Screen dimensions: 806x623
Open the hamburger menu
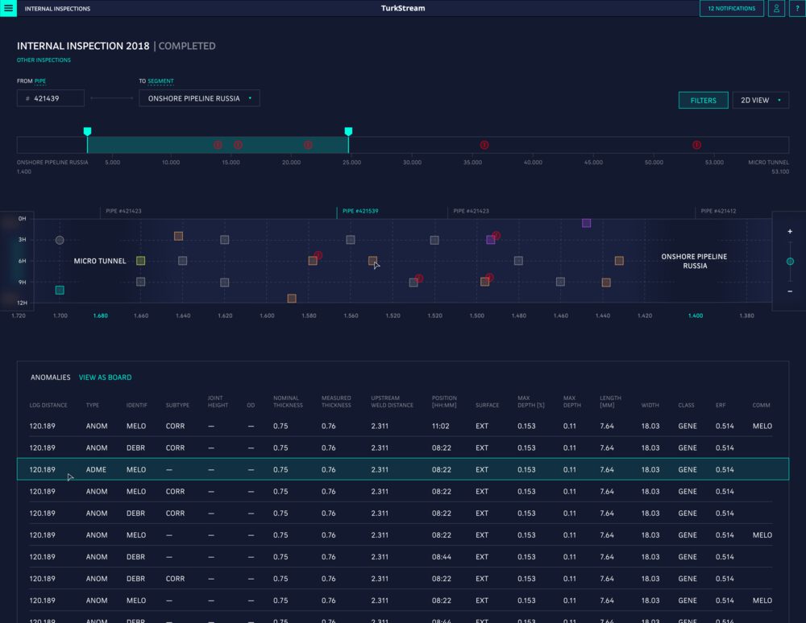tap(8, 8)
